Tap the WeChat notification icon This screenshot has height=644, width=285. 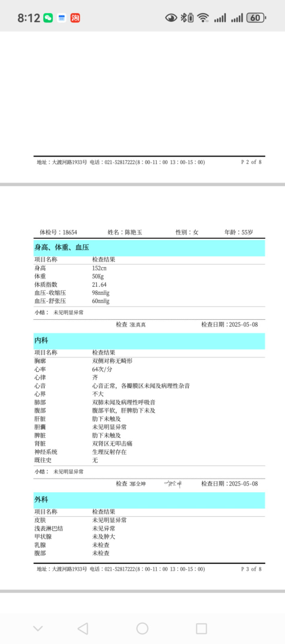48,18
